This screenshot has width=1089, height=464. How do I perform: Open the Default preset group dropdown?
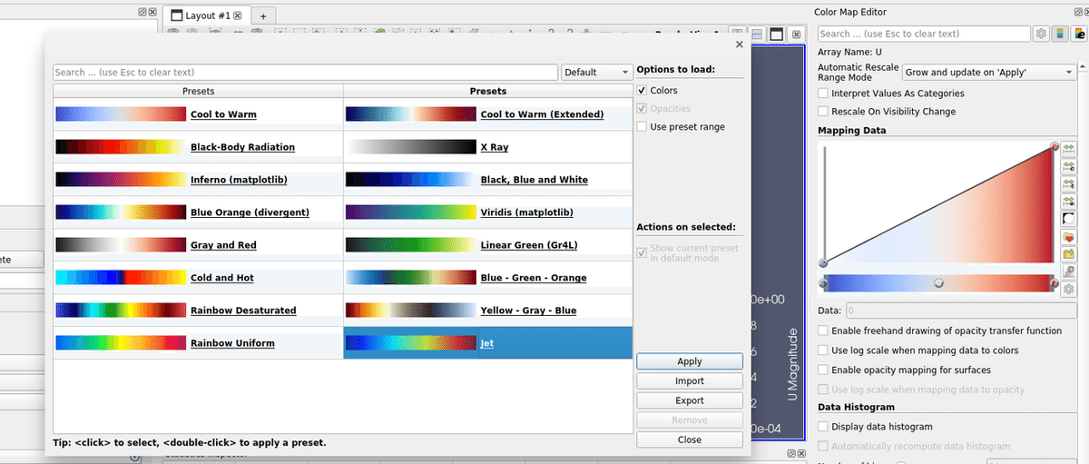[597, 73]
